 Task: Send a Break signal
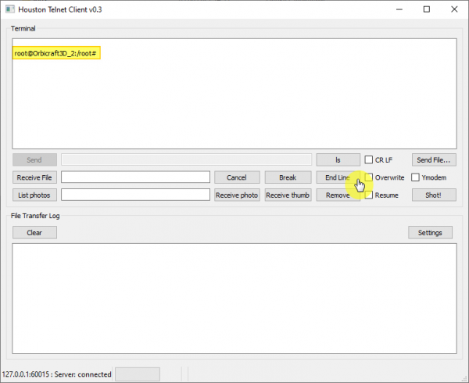[287, 177]
